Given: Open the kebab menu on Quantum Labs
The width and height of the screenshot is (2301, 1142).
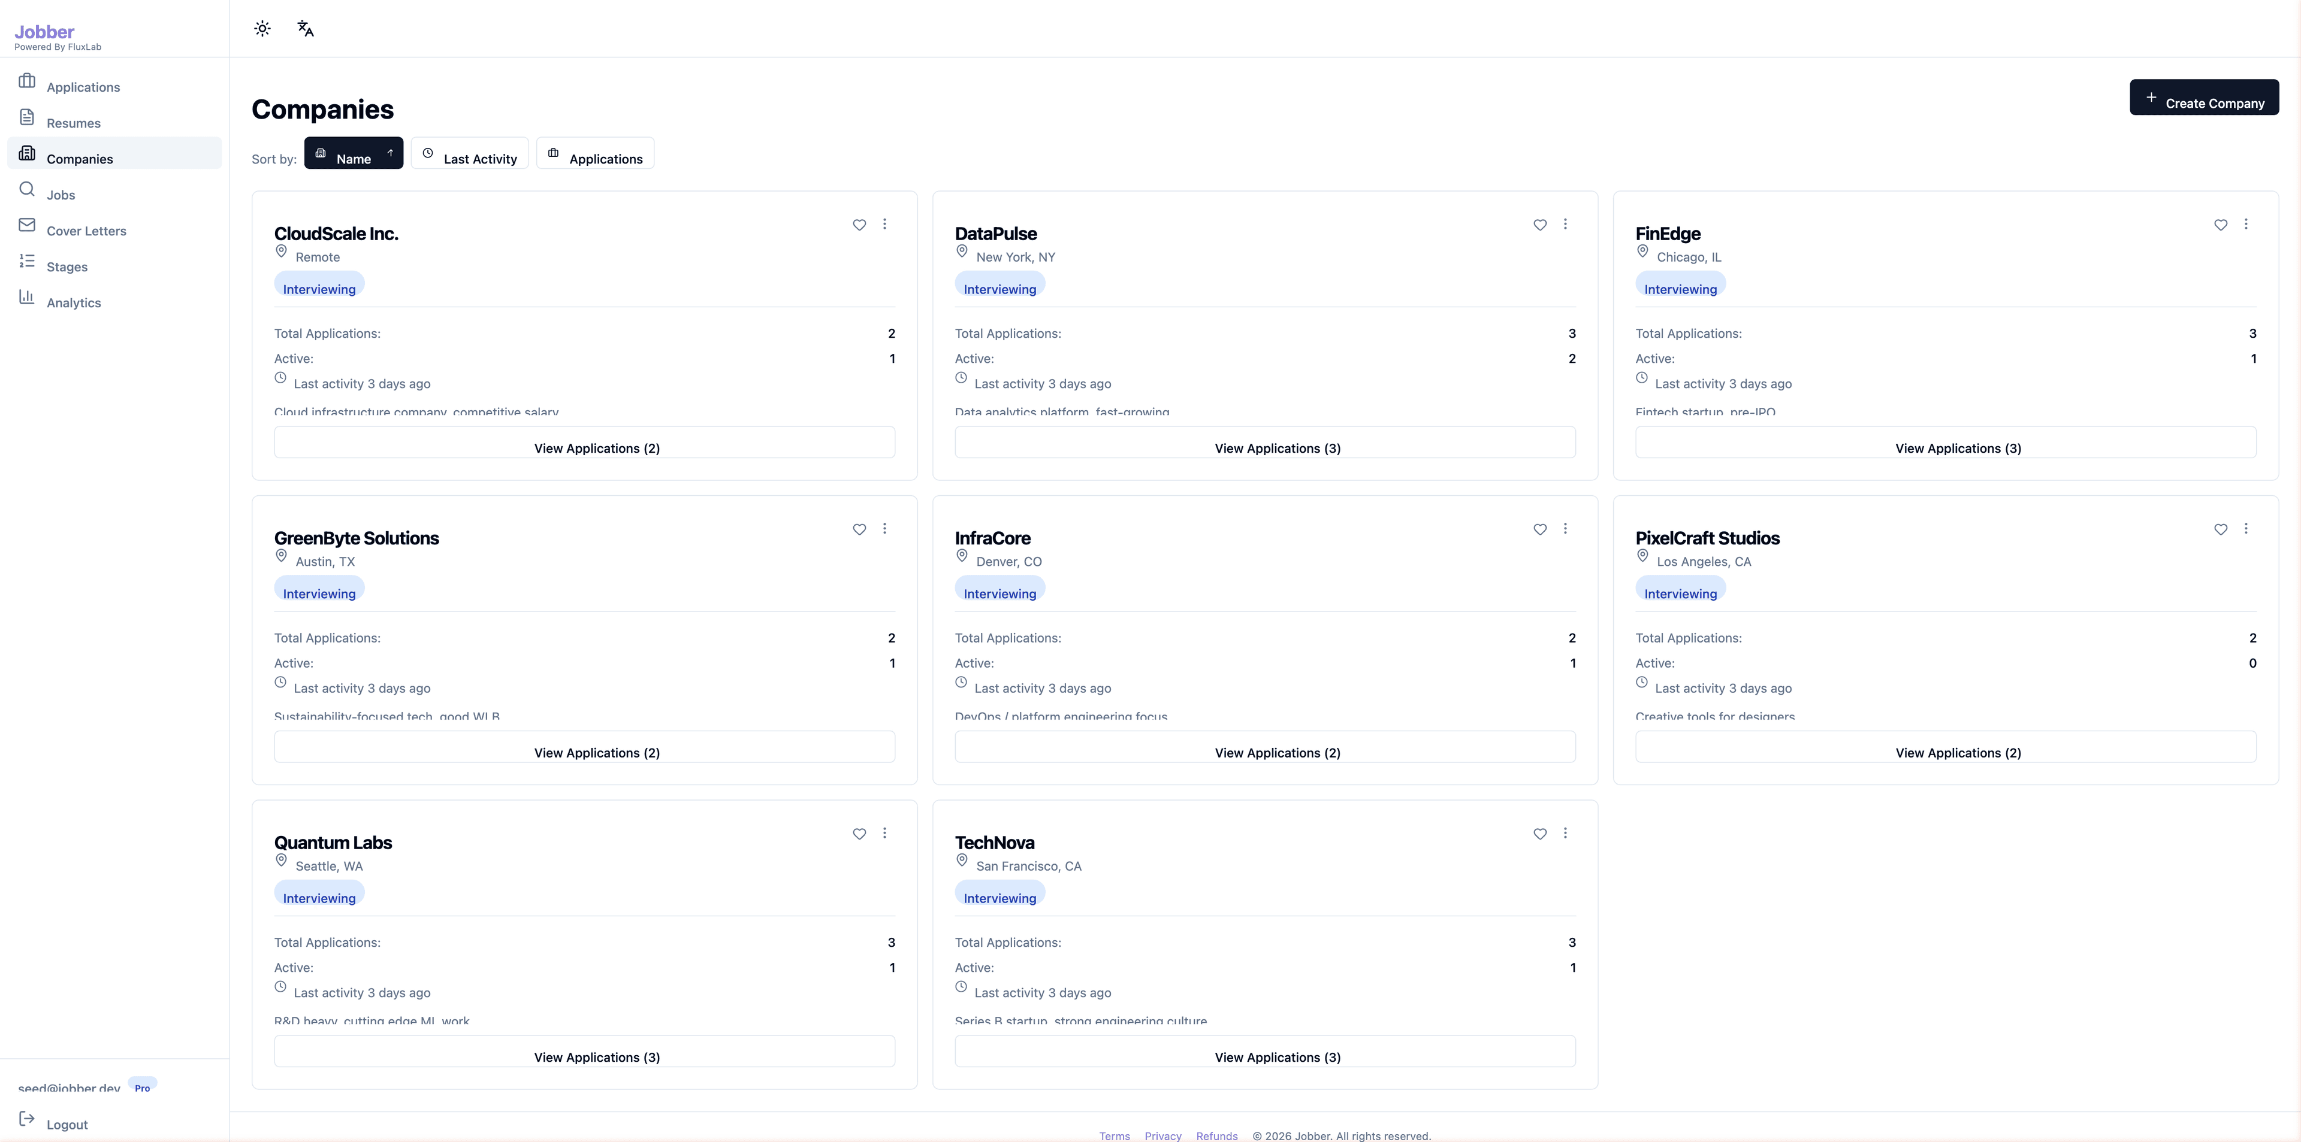Looking at the screenshot, I should (x=884, y=833).
